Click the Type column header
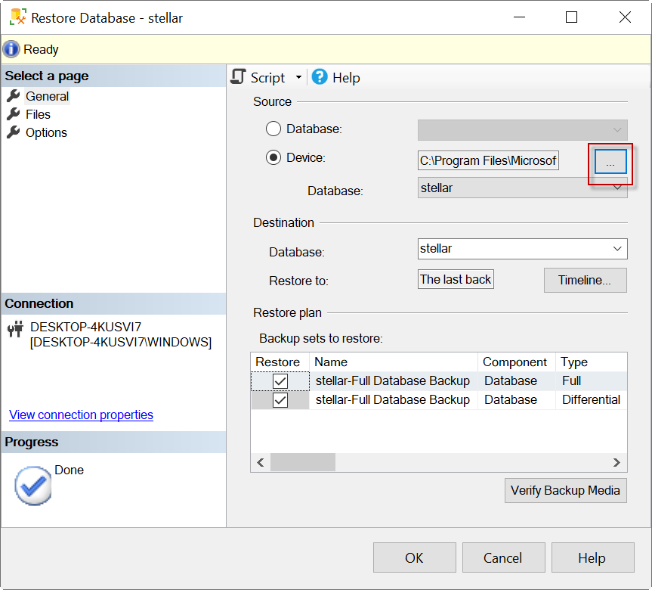Viewport: 652px width, 590px height. point(592,362)
